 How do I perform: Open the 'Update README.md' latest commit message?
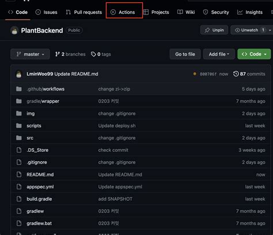pos(76,74)
